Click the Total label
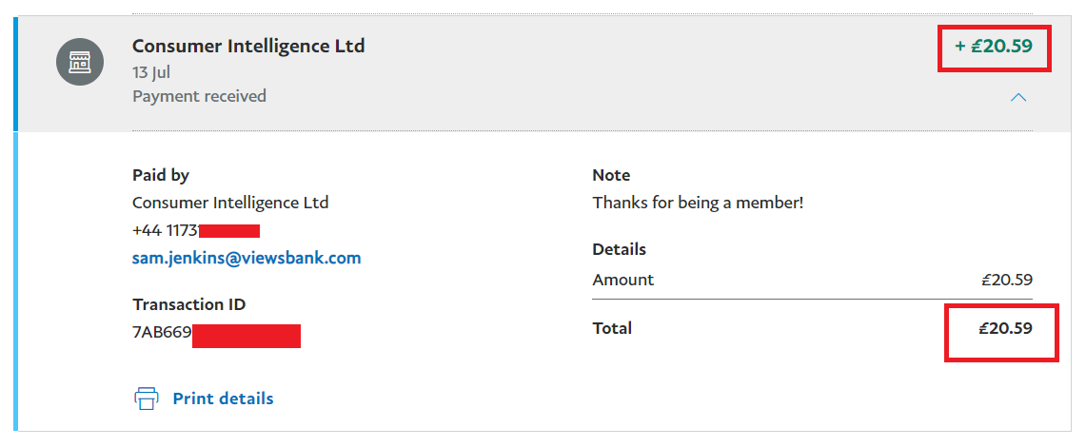The width and height of the screenshot is (1086, 447). pyautogui.click(x=612, y=328)
